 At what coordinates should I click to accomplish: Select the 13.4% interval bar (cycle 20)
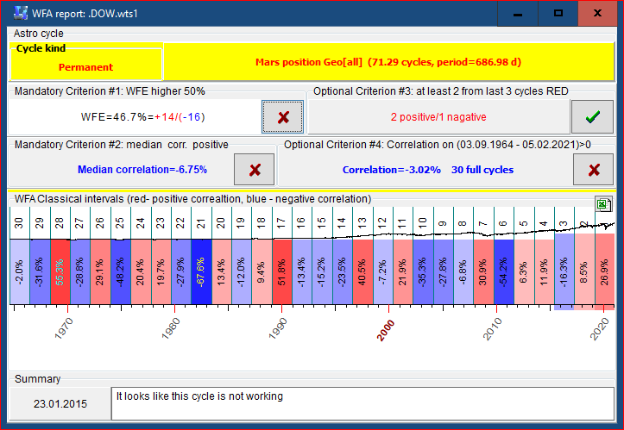(x=222, y=271)
